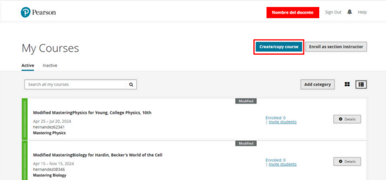Image resolution: width=386 pixels, height=180 pixels.
Task: Click course ID hernandez62341
Action: [x=49, y=127]
